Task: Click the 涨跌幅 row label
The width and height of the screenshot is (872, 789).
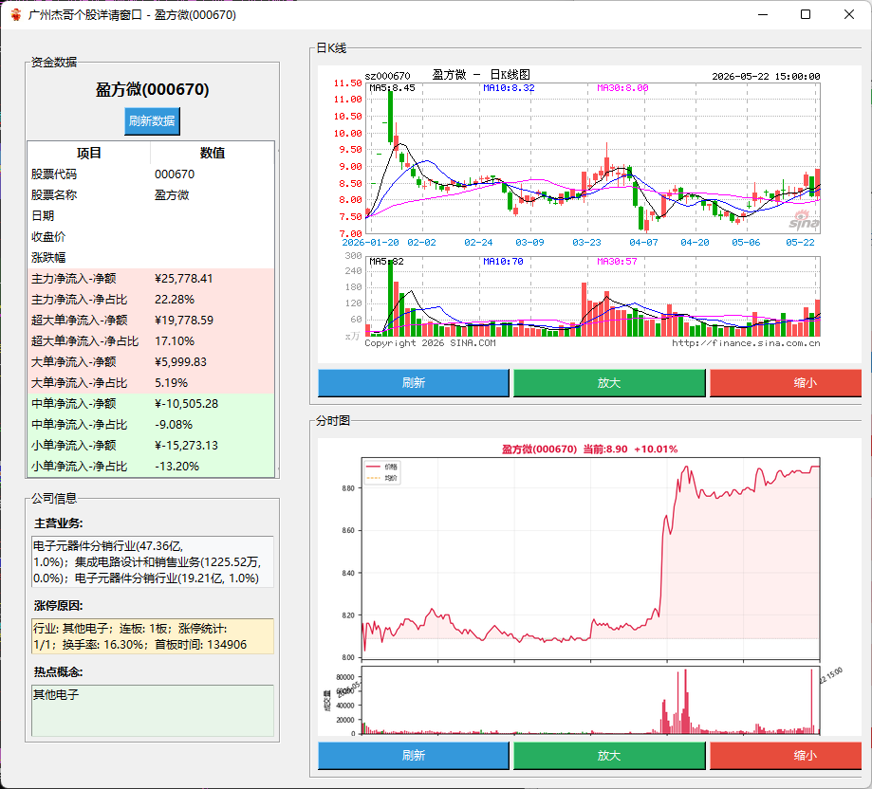Action: coord(48,258)
